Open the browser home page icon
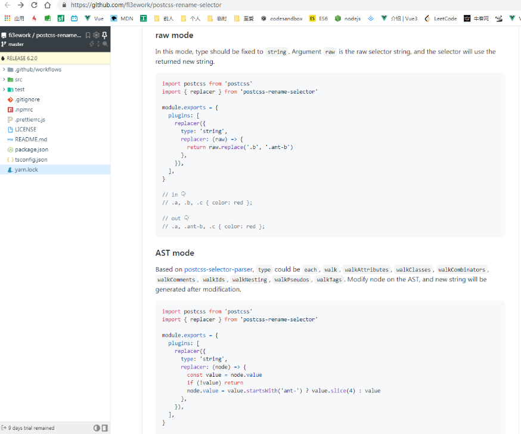Image resolution: width=521 pixels, height=434 pixels. pos(48,5)
